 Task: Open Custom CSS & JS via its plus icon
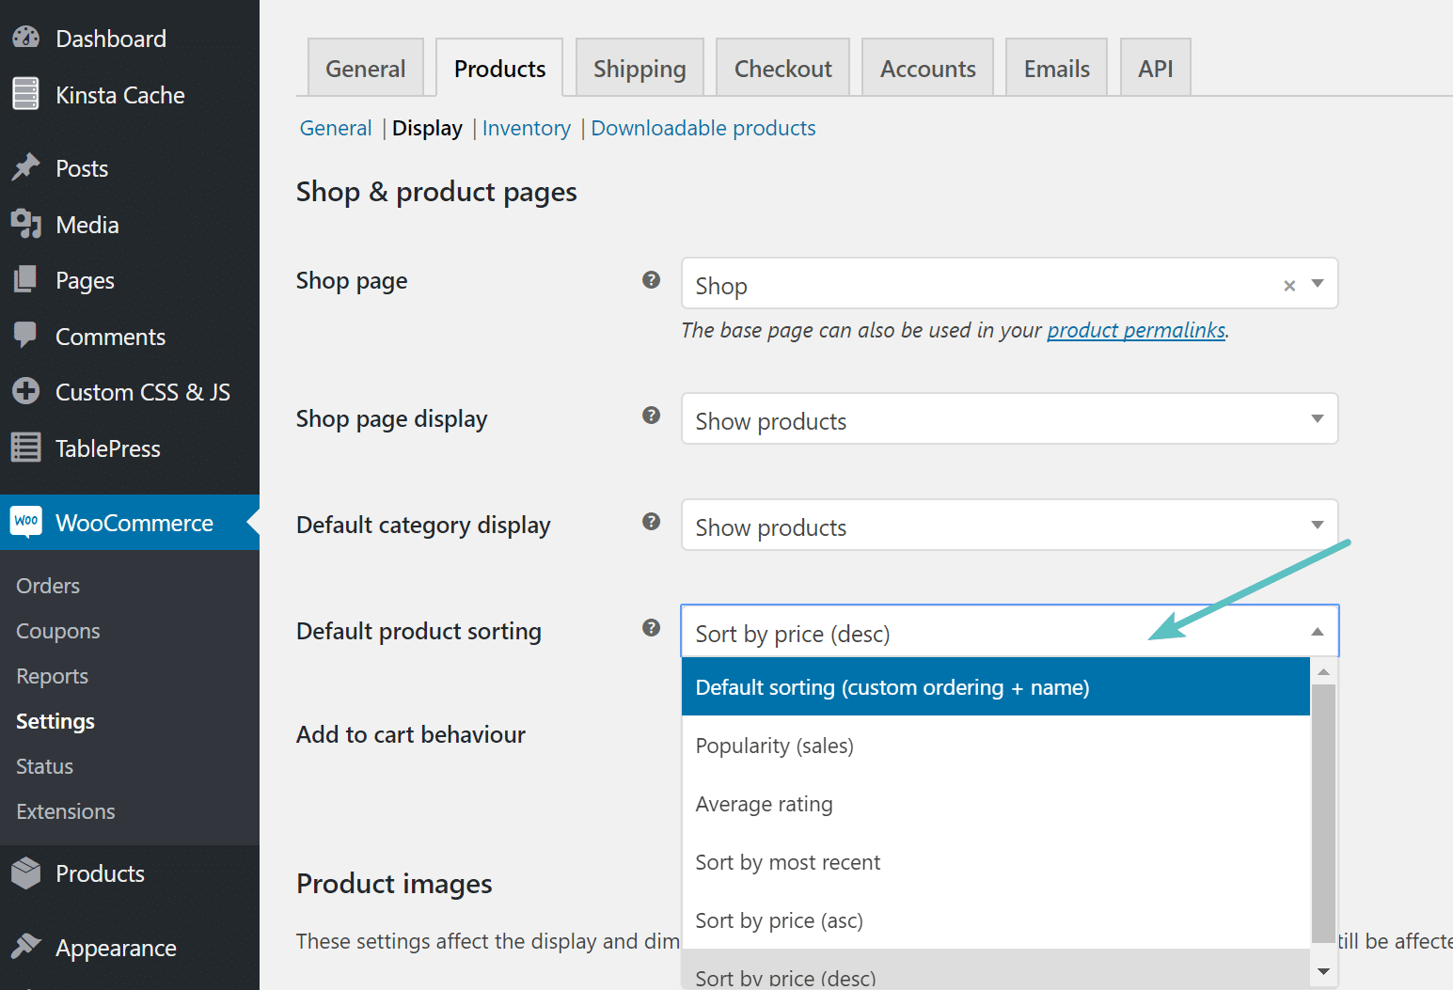[25, 391]
